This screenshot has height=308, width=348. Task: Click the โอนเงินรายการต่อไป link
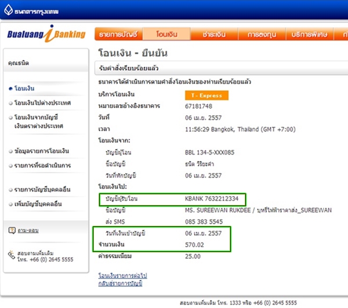[x=122, y=276]
